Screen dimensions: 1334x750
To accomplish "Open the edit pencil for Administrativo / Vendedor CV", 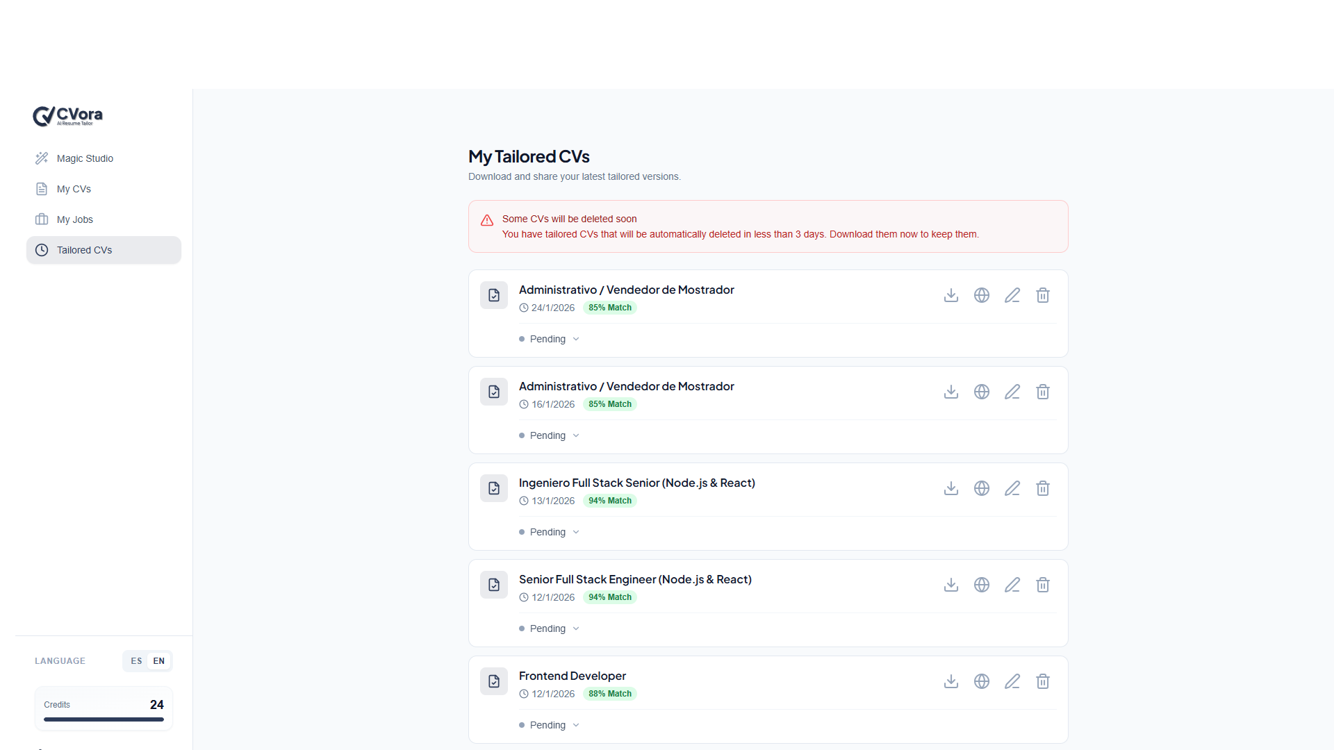I will coord(1012,295).
